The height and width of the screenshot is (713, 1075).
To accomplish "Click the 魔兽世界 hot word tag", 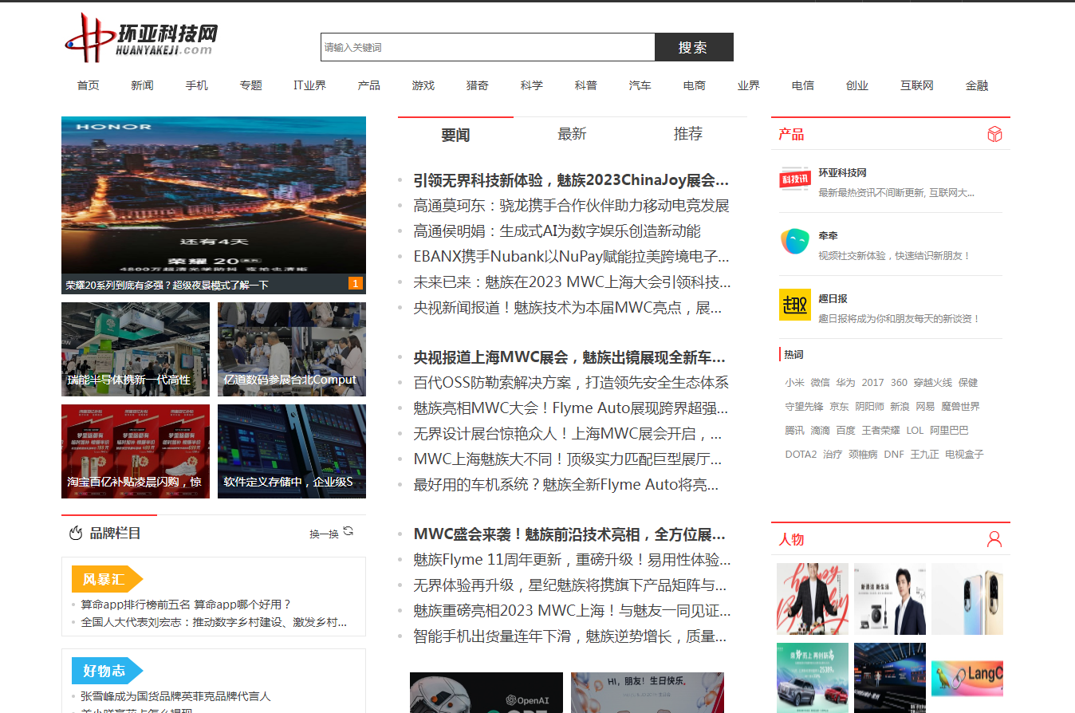I will pos(960,407).
